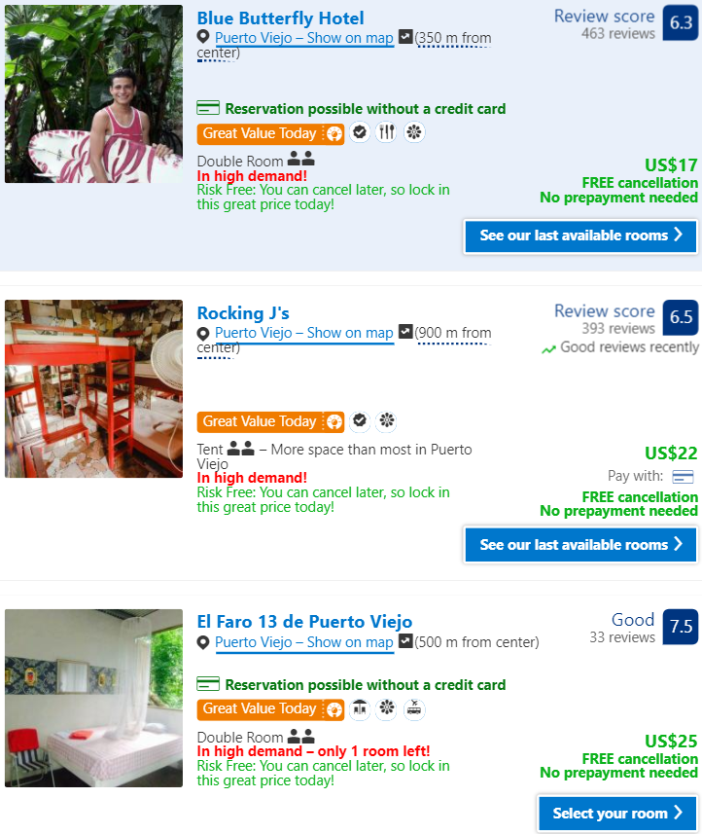Click the verified checkmark badge for Rocking J's
702x834 pixels.
click(x=360, y=420)
